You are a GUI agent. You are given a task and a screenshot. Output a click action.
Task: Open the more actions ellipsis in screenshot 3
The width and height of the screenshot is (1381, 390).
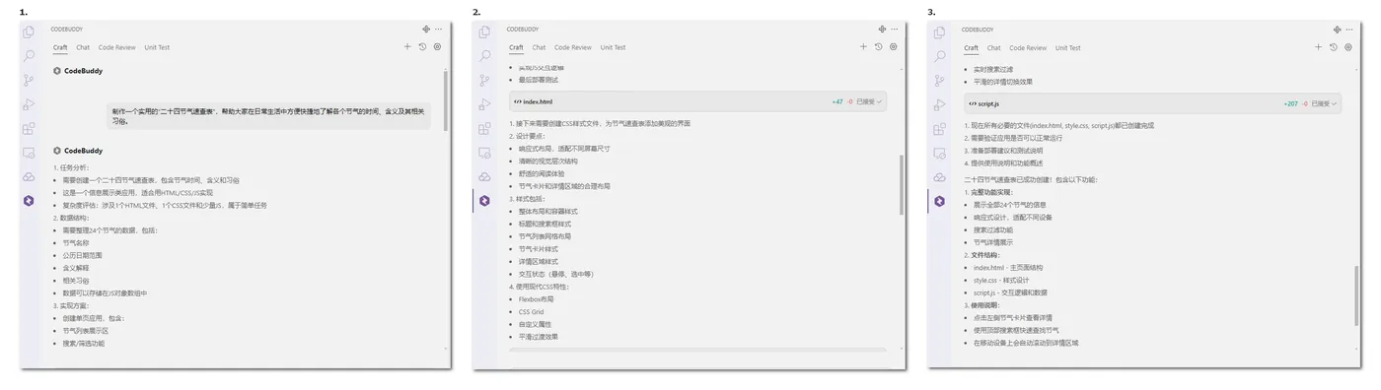(x=1349, y=30)
